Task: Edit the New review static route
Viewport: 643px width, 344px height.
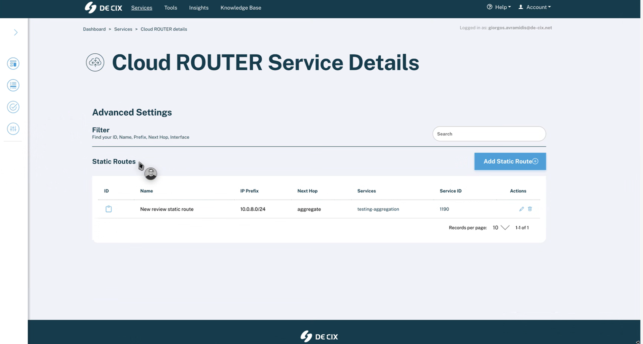Action: (x=521, y=209)
